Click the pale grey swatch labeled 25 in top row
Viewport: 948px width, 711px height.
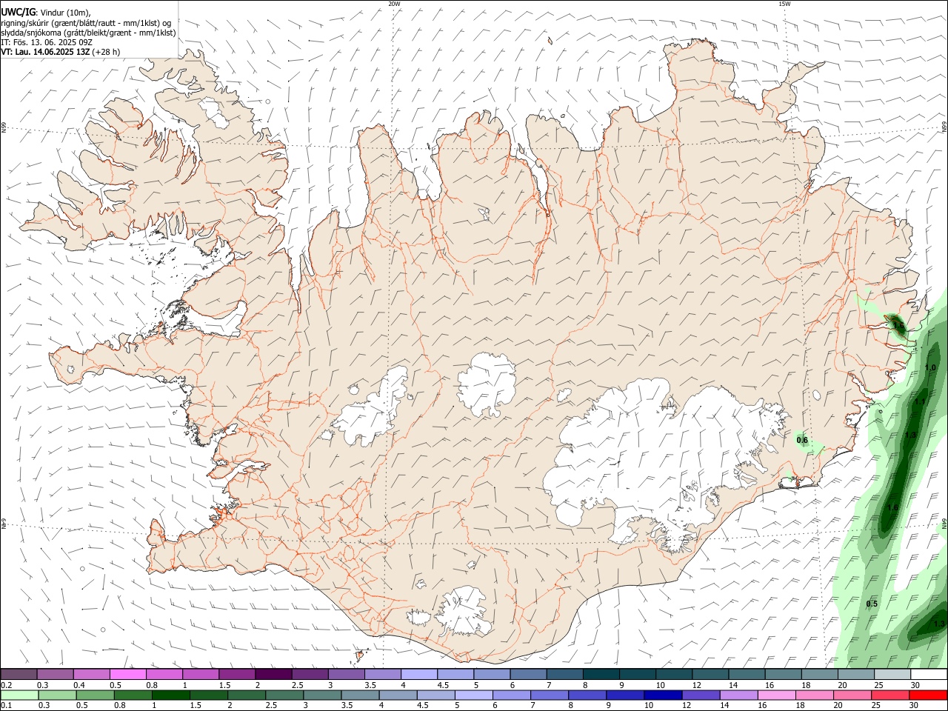tap(892, 674)
